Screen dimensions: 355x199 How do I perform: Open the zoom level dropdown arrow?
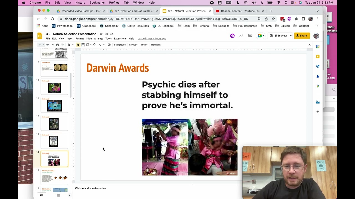tap(73, 45)
